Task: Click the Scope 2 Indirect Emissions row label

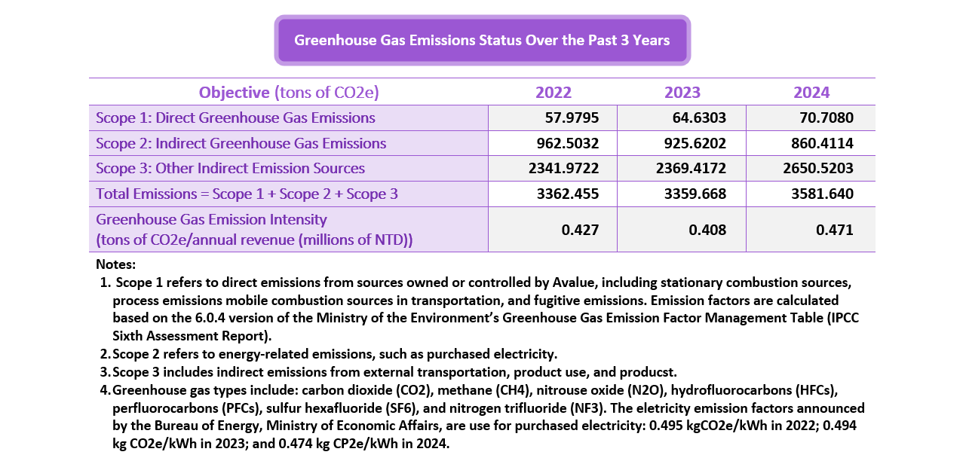Action: coord(241,143)
